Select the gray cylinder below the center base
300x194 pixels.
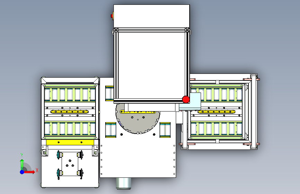[124, 183]
